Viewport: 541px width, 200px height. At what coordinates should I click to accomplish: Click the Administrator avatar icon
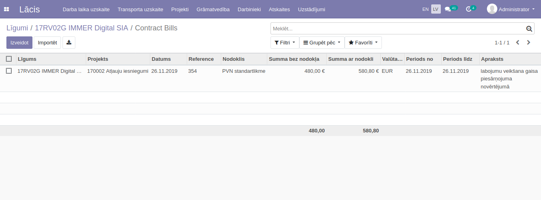(x=492, y=9)
